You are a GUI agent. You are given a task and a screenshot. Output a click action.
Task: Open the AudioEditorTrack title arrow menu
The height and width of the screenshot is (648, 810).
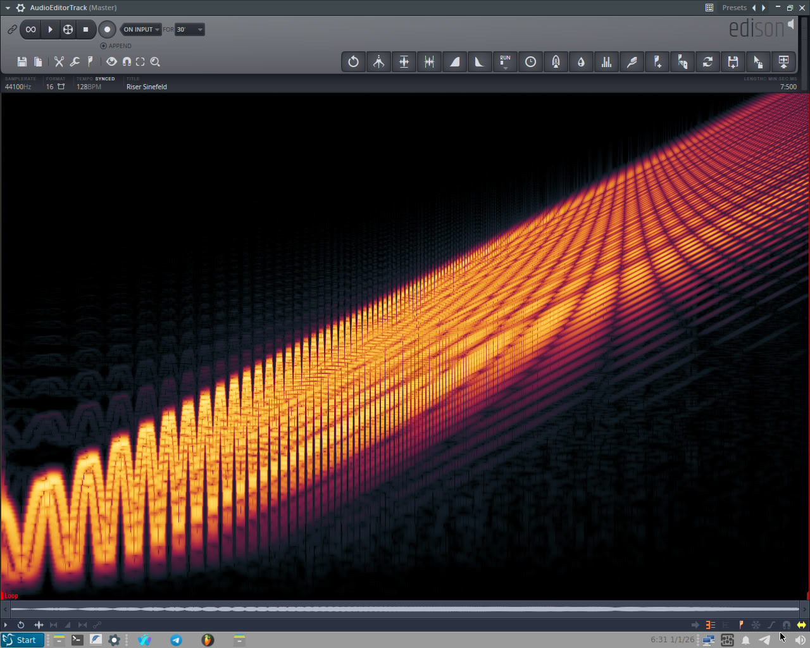pos(8,8)
